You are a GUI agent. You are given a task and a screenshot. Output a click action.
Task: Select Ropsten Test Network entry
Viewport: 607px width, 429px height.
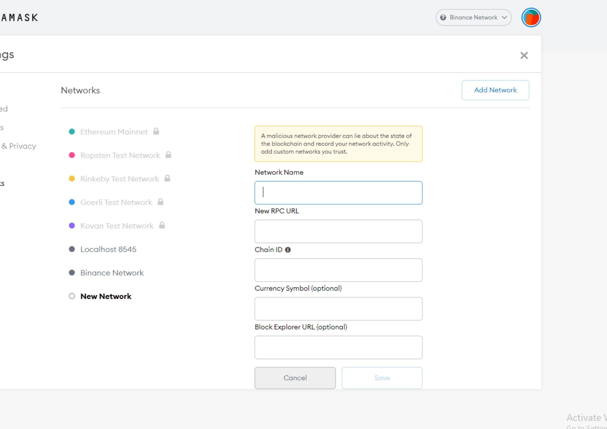tap(120, 155)
